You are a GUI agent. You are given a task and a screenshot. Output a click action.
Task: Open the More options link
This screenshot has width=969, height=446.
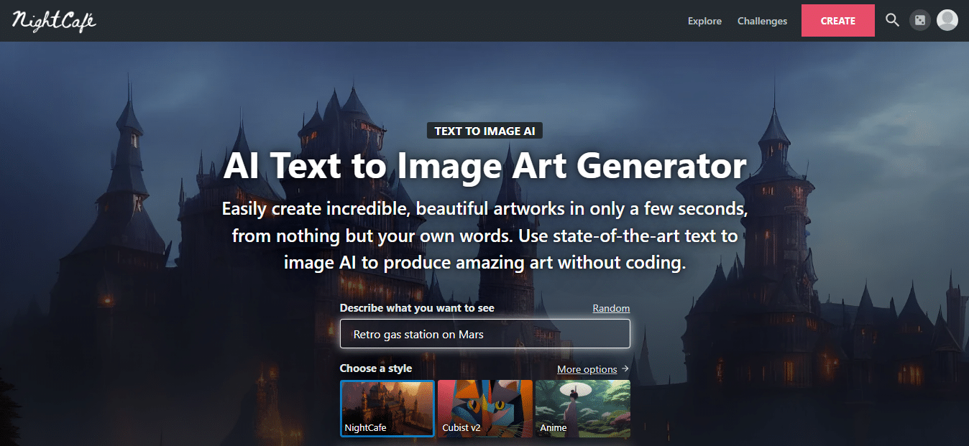click(x=587, y=369)
